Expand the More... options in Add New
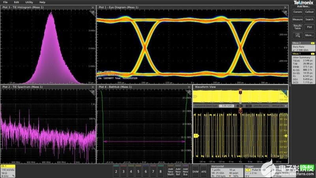 pyautogui.click(x=309, y=35)
